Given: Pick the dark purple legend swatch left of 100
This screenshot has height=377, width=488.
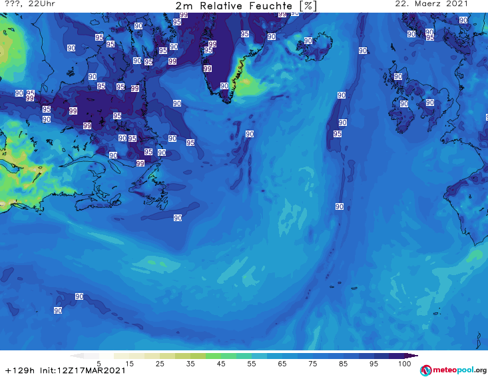Looking at the screenshot, I should coord(397,356).
